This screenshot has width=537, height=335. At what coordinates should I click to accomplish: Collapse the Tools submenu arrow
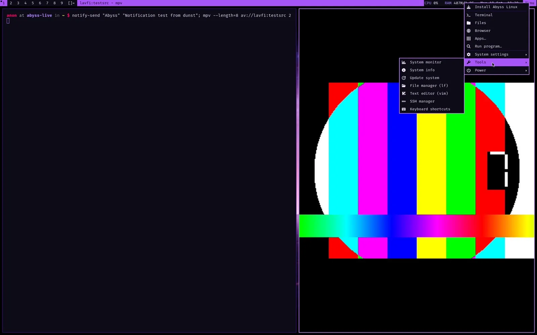pyautogui.click(x=526, y=62)
